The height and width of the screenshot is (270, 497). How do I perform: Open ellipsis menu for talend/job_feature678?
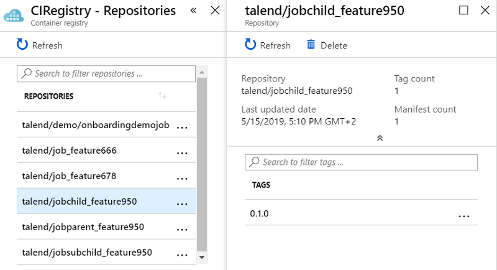click(x=182, y=177)
